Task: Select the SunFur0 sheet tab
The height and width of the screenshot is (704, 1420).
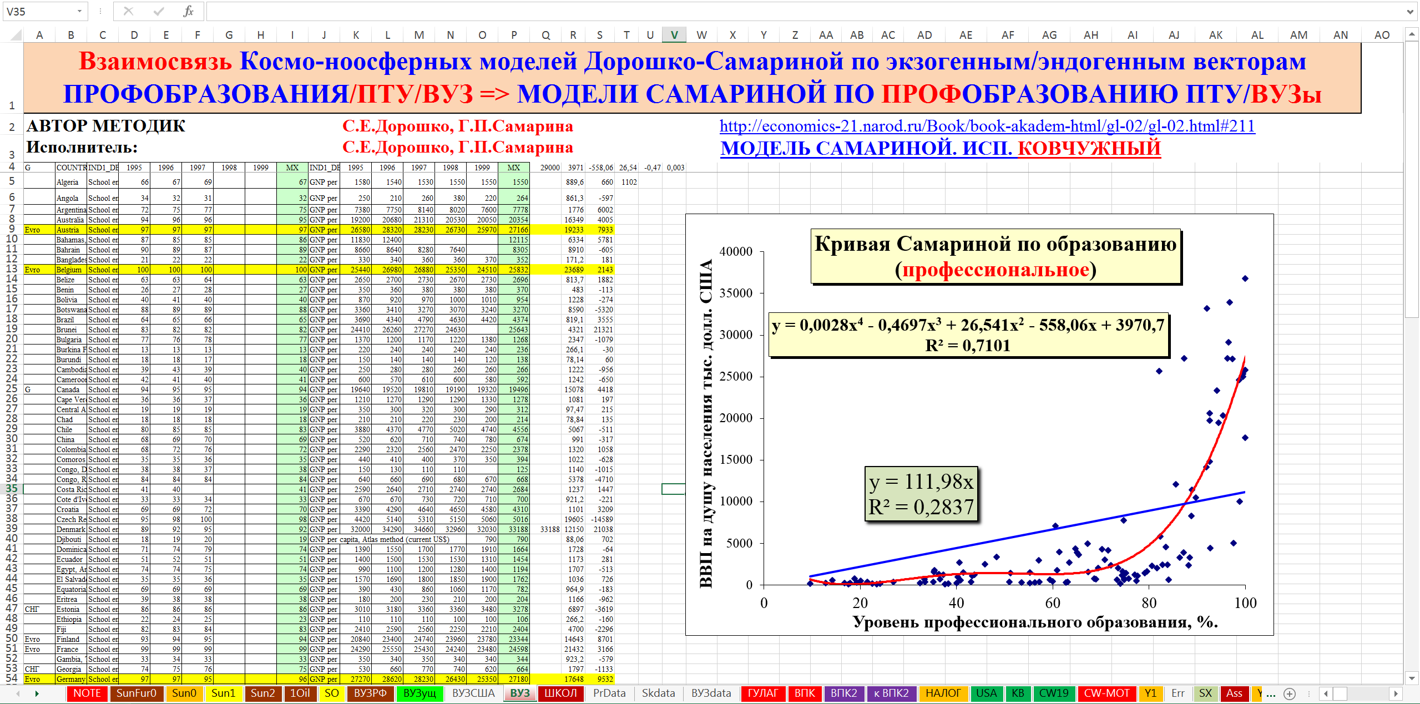Action: (x=137, y=693)
